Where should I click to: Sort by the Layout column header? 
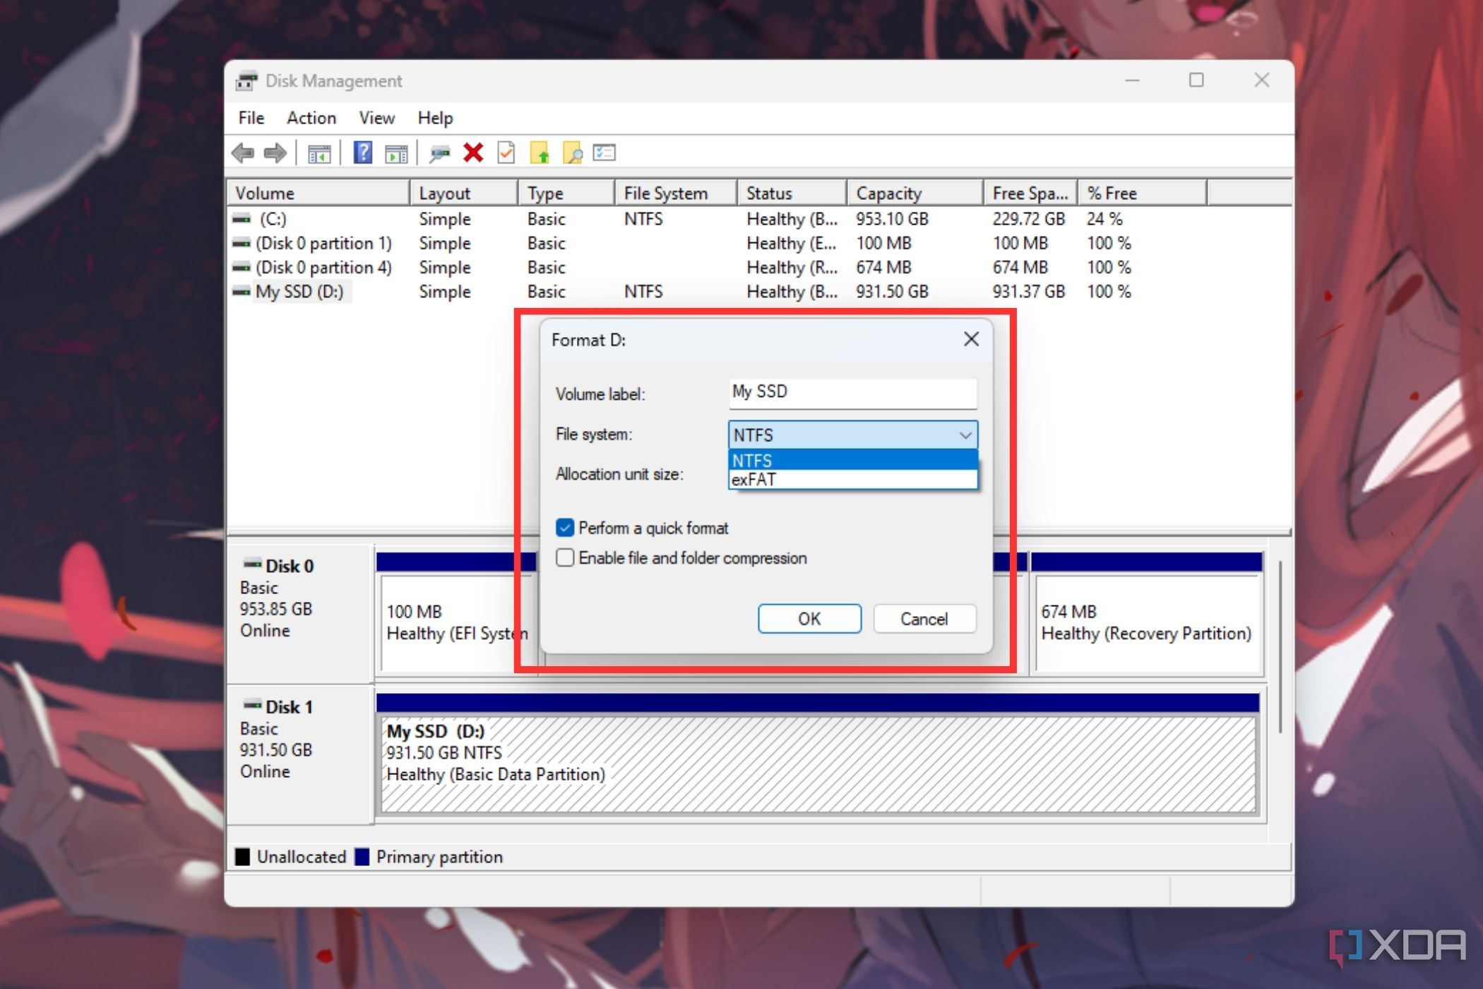click(464, 193)
